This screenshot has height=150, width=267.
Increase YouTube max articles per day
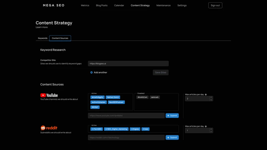(211, 97)
